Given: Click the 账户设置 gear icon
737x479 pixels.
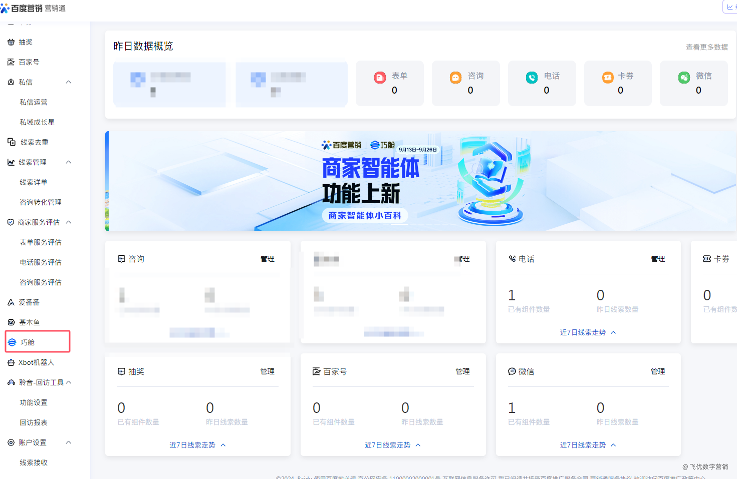Looking at the screenshot, I should point(11,442).
